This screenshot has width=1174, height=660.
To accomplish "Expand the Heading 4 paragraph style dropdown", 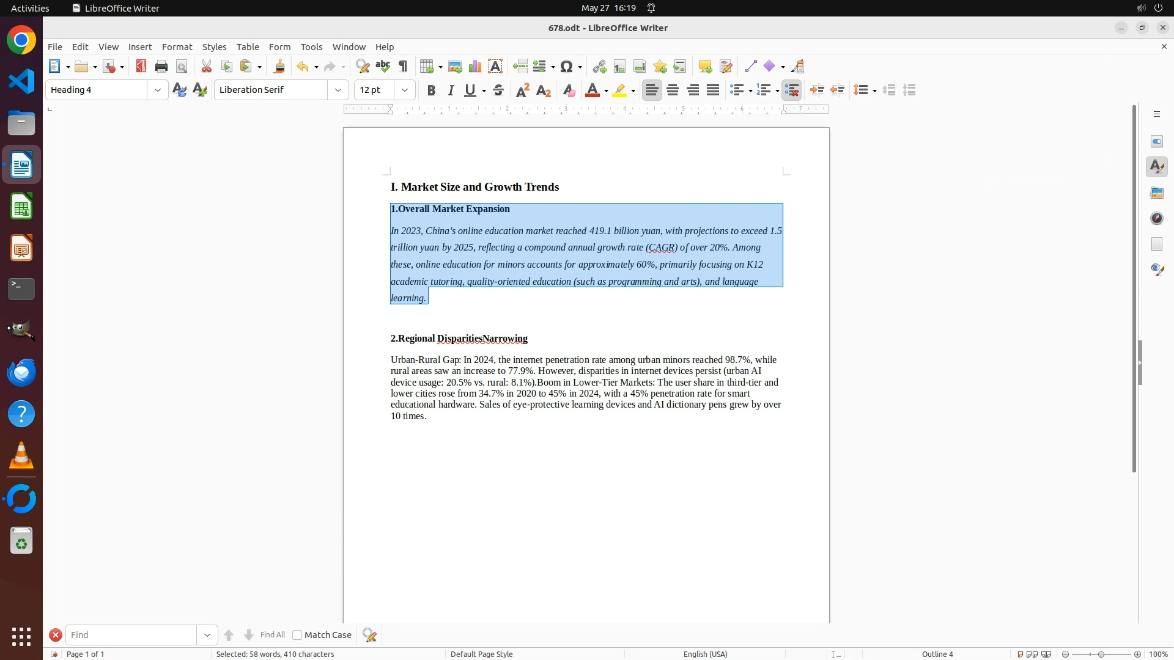I will 158,90.
